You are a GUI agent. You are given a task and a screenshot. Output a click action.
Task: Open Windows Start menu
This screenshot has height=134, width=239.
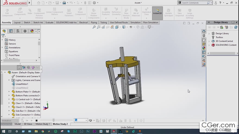click(4, 131)
